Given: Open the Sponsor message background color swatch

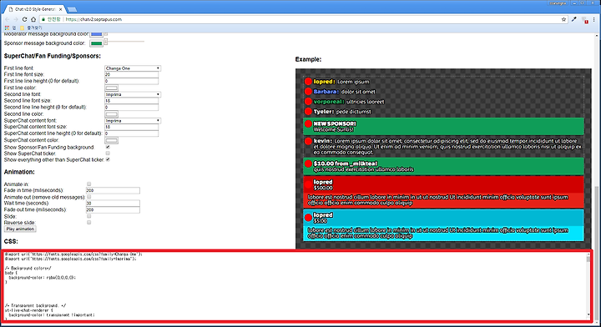Looking at the screenshot, I should pyautogui.click(x=96, y=43).
